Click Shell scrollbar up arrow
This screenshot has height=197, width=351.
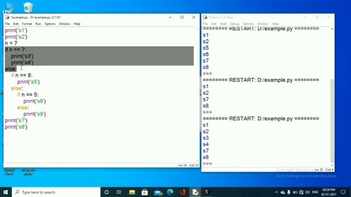coord(332,29)
